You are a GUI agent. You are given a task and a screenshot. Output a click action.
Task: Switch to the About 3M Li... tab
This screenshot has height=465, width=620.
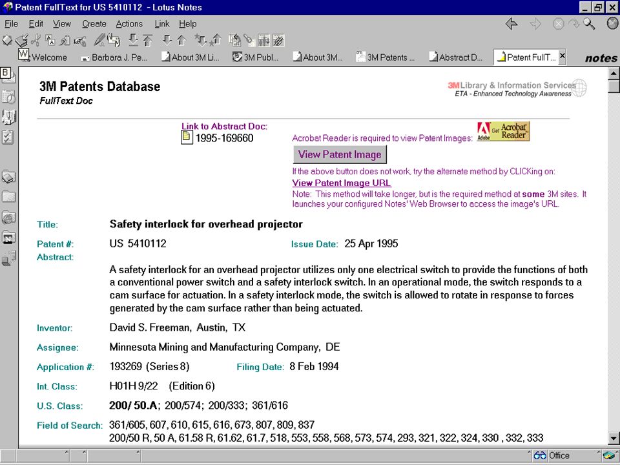coord(190,57)
